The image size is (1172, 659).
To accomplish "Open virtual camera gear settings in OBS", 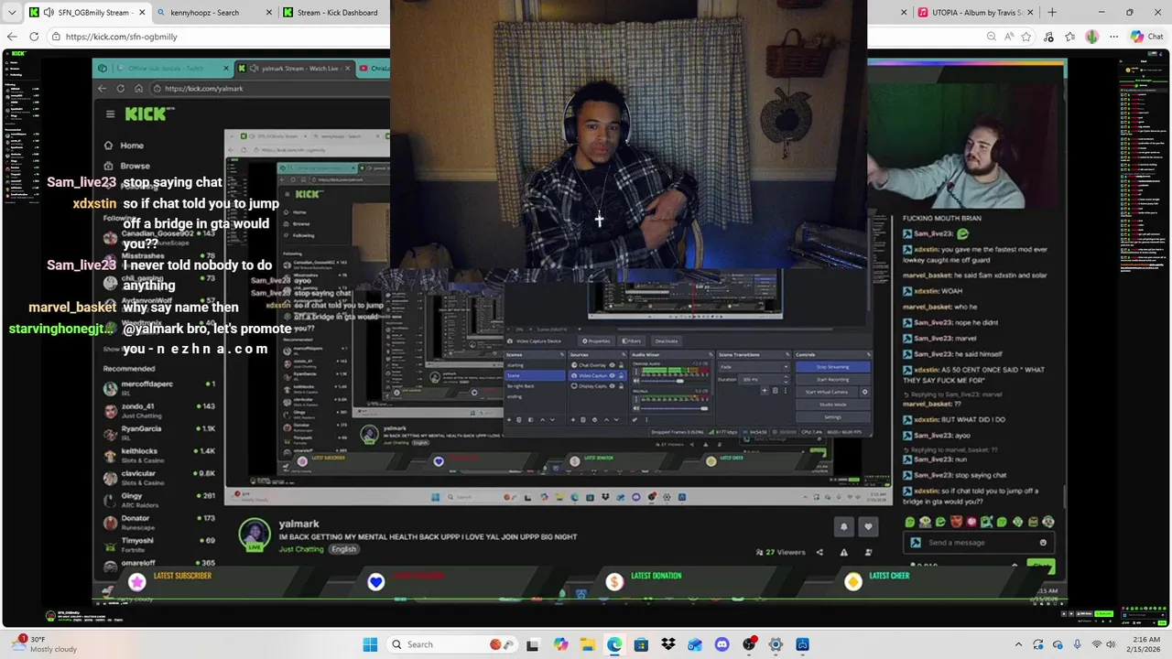I will [x=865, y=392].
